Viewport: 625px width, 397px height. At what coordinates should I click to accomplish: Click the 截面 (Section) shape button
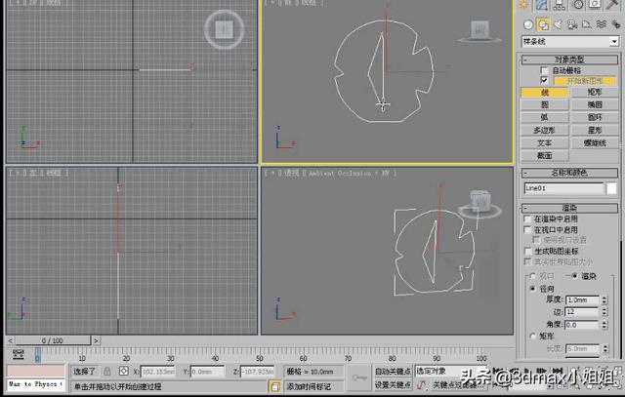545,156
